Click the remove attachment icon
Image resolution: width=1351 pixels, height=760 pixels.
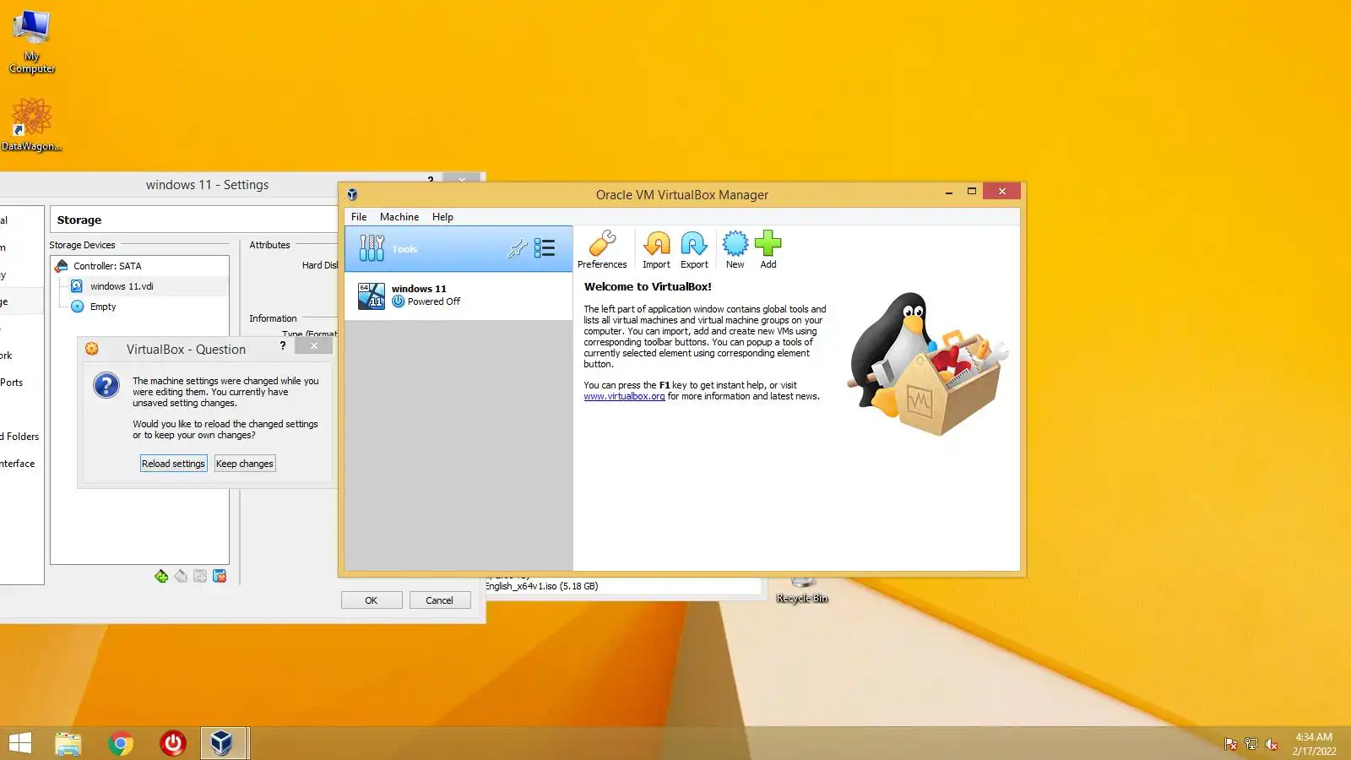coord(220,576)
